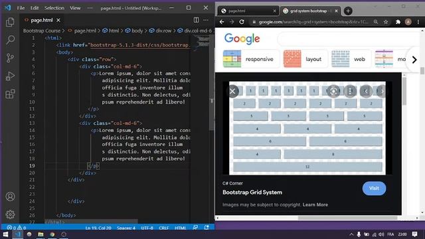Image resolution: width=425 pixels, height=239 pixels.
Task: Open File Explorer from taskbar
Action: click(41, 234)
